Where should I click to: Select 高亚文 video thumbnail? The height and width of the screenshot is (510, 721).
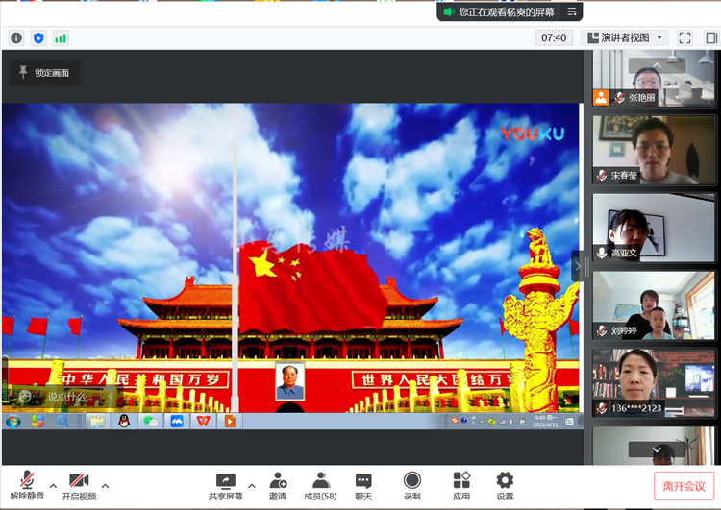pyautogui.click(x=654, y=228)
